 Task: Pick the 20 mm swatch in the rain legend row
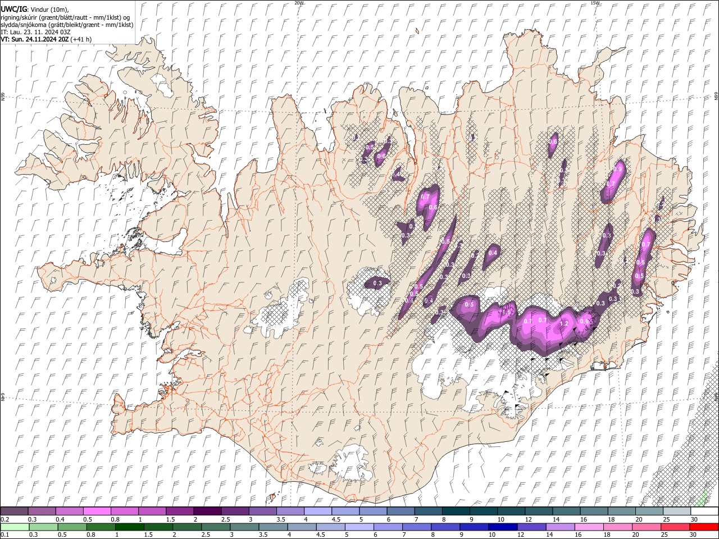[x=647, y=527]
